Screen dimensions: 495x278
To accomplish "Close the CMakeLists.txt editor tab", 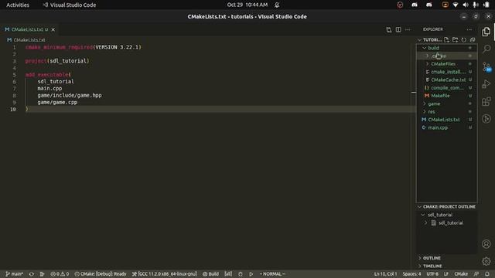I will (x=53, y=29).
